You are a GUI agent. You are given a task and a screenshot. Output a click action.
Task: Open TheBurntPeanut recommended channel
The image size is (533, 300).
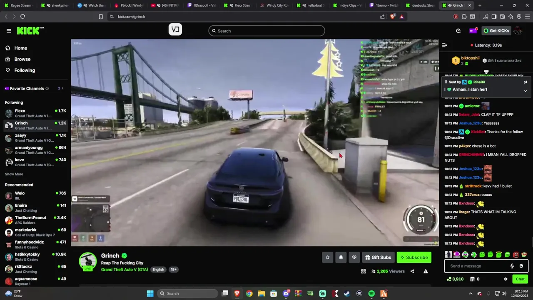tap(35, 220)
